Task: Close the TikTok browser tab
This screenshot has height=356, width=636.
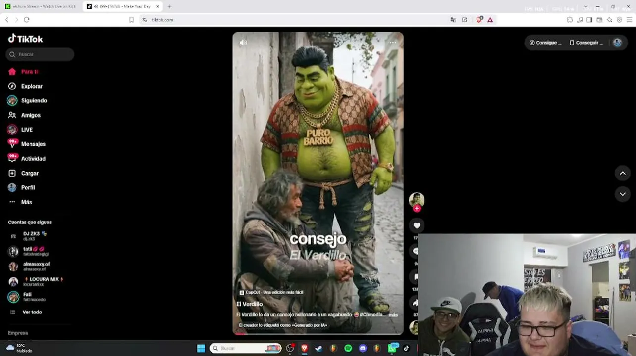Action: click(x=158, y=6)
